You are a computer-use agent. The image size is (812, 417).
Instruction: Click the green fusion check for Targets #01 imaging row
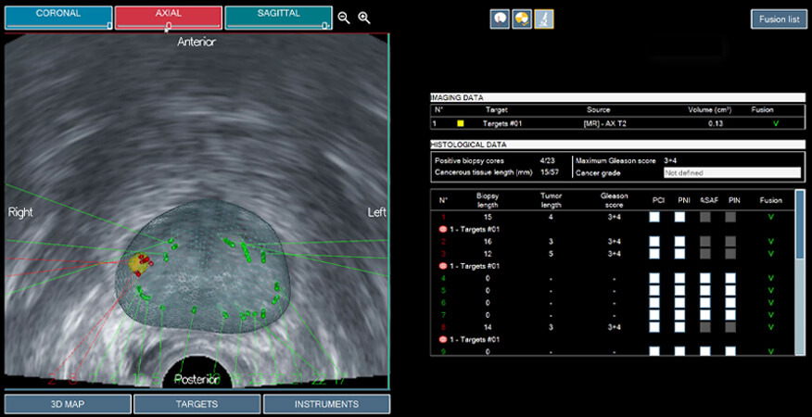776,122
